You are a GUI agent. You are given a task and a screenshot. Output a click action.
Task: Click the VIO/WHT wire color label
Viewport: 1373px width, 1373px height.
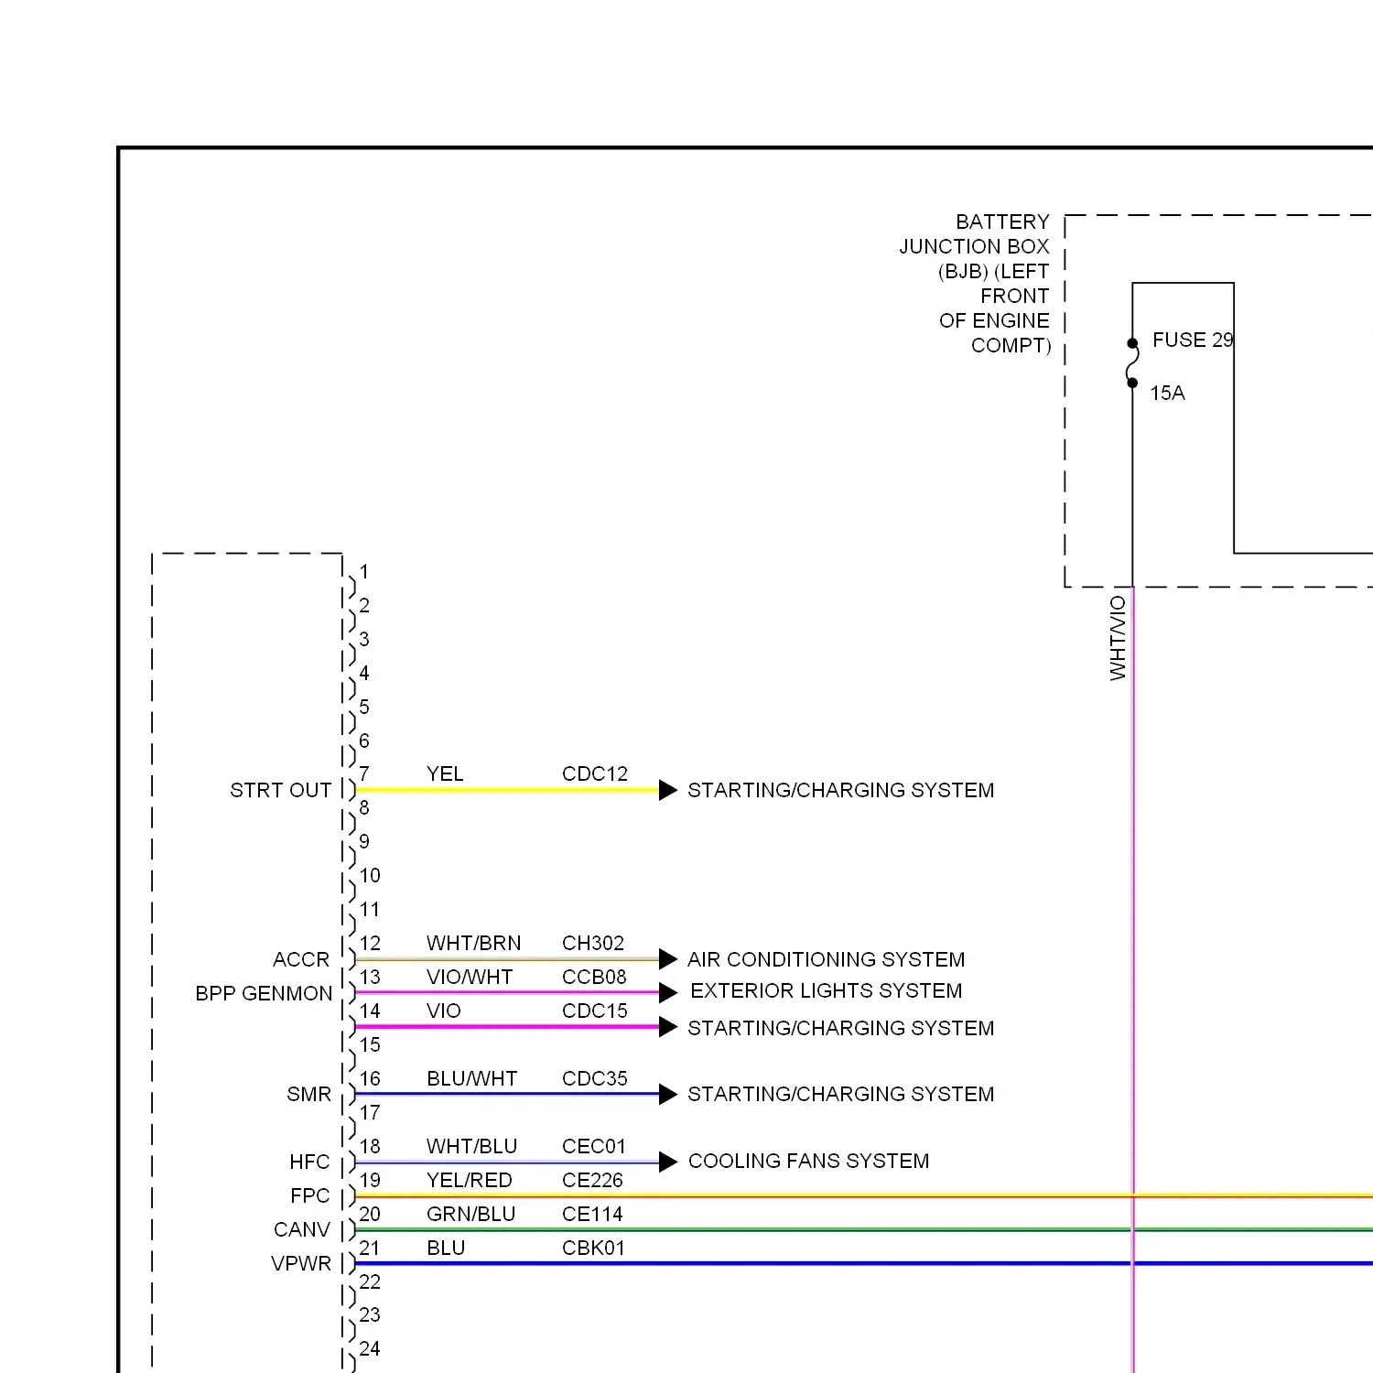[x=470, y=978]
